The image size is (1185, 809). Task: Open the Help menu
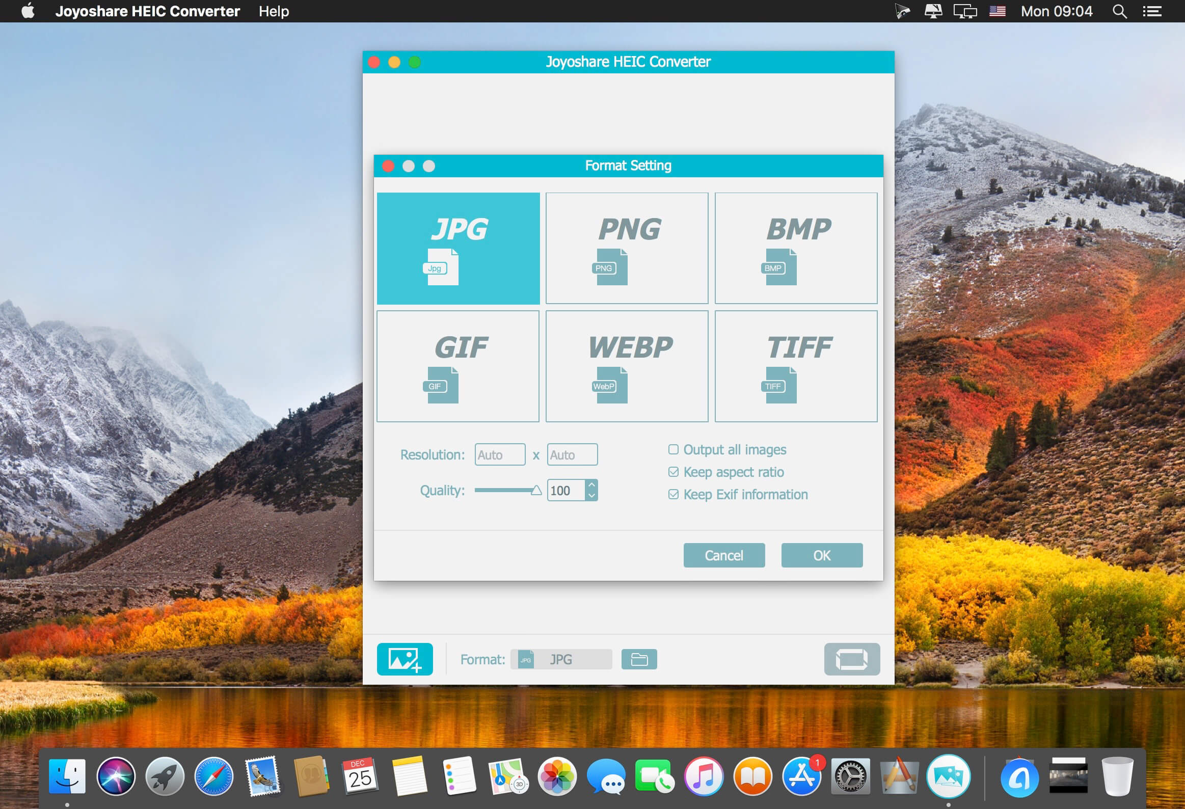click(x=274, y=11)
